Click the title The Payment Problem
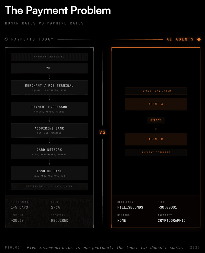This screenshot has height=253, width=205. click(x=58, y=10)
